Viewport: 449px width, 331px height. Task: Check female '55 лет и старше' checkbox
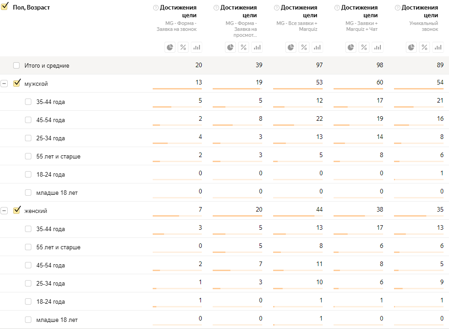coord(28,247)
